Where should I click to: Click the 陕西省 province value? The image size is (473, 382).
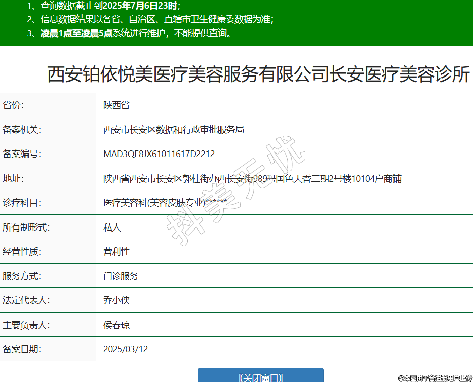coord(116,105)
